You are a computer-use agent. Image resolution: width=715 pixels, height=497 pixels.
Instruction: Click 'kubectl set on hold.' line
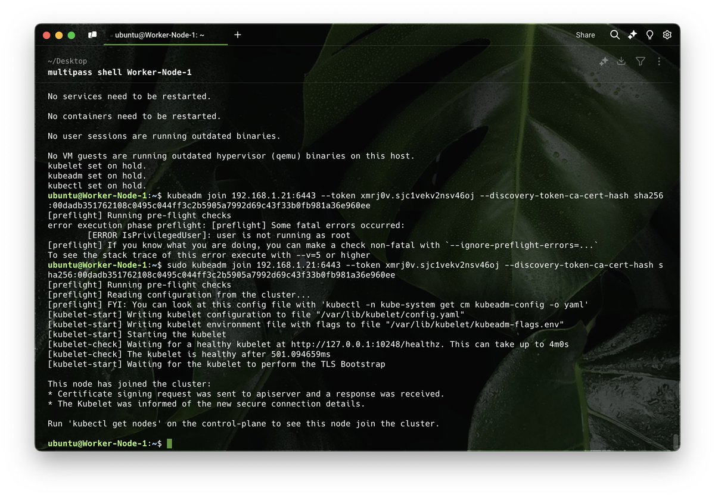tap(97, 186)
